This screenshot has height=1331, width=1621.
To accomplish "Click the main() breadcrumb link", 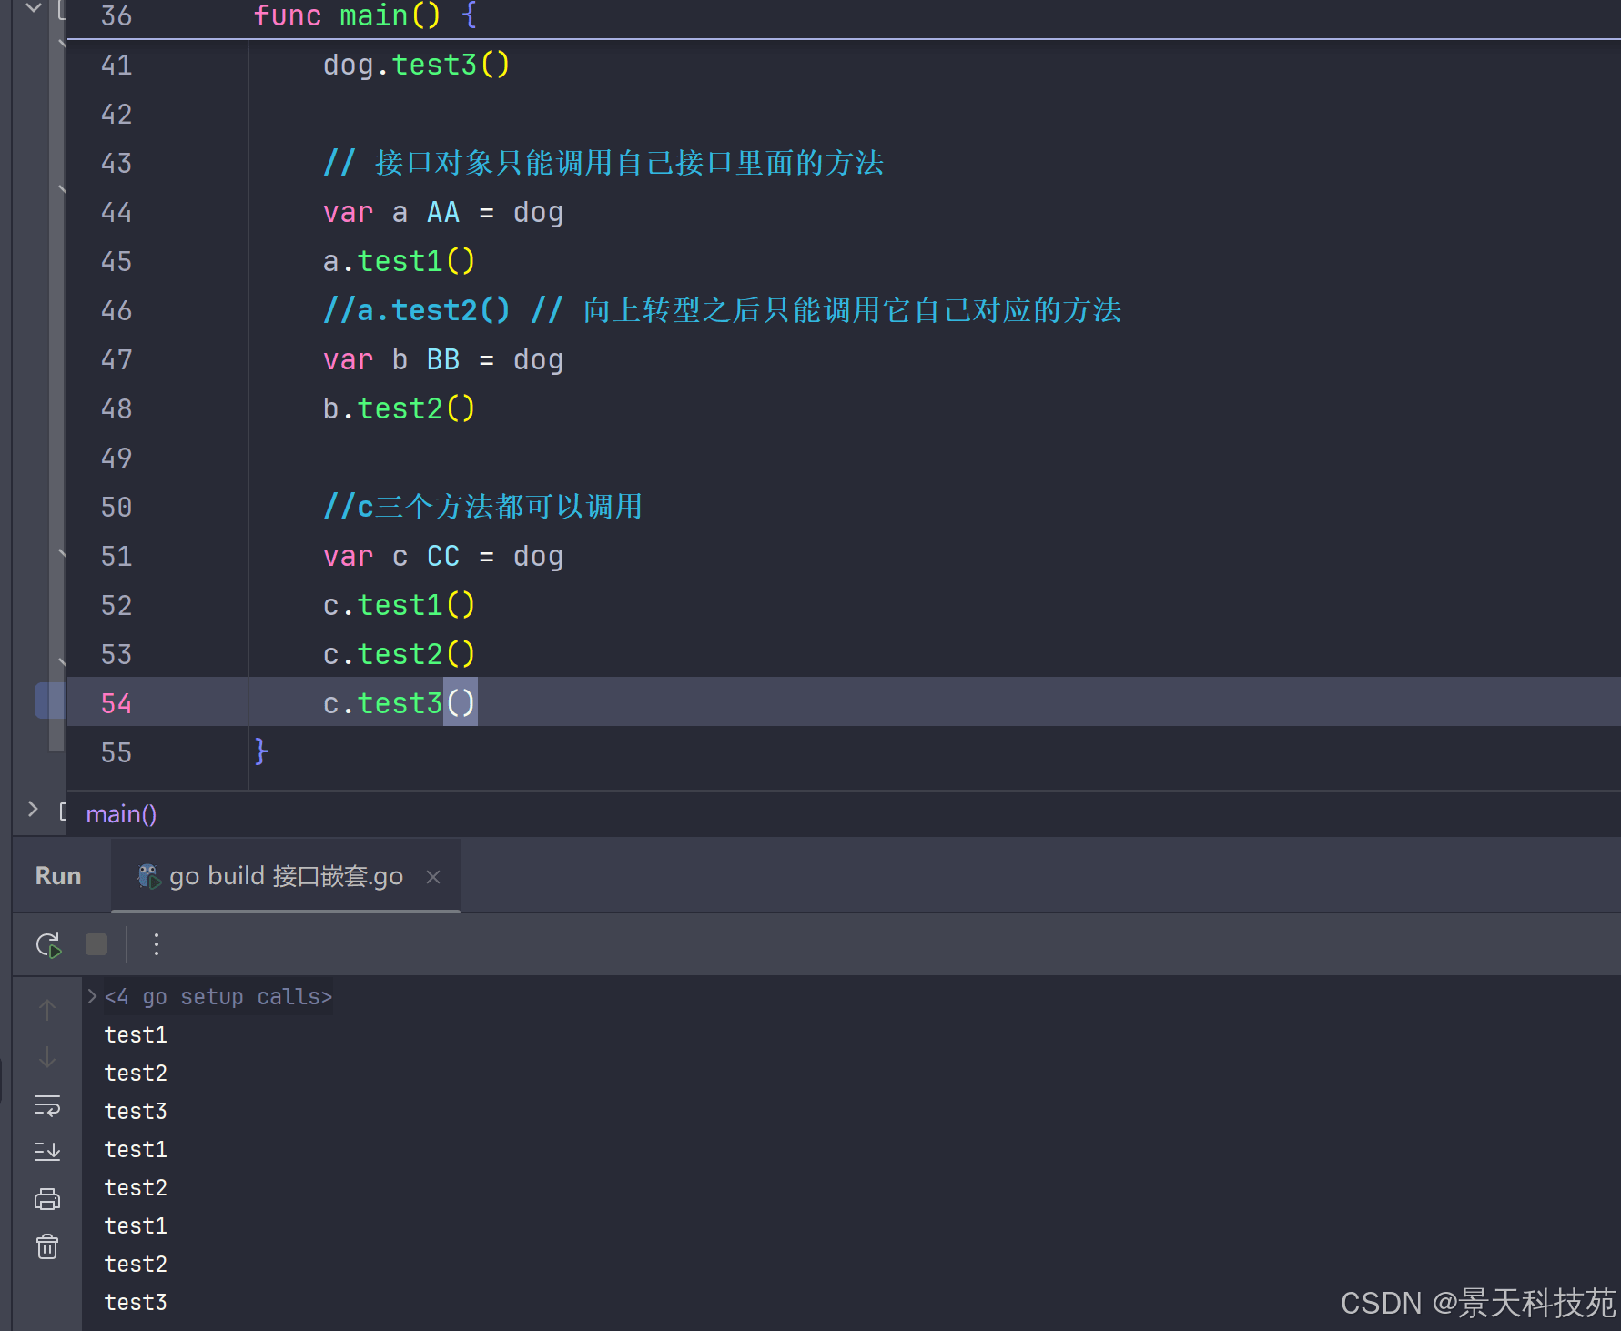I will point(121,814).
